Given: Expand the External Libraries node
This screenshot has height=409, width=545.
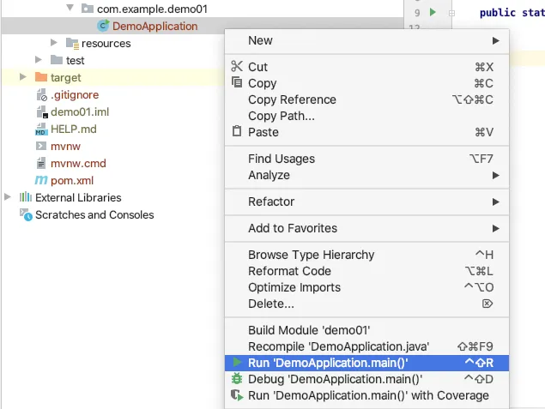Looking at the screenshot, I should pyautogui.click(x=9, y=197).
